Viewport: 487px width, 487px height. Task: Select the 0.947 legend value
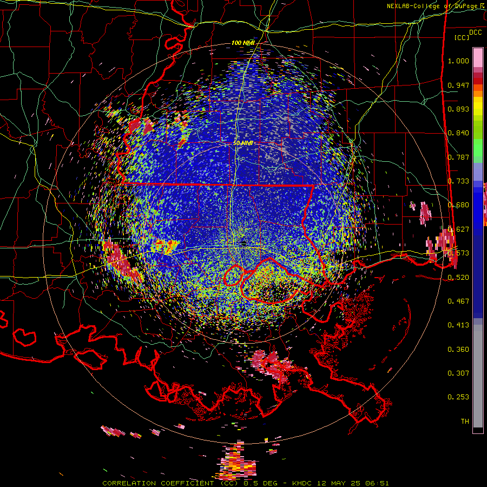click(458, 85)
